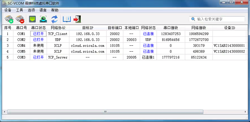Open the 选项 menu

point(31,11)
